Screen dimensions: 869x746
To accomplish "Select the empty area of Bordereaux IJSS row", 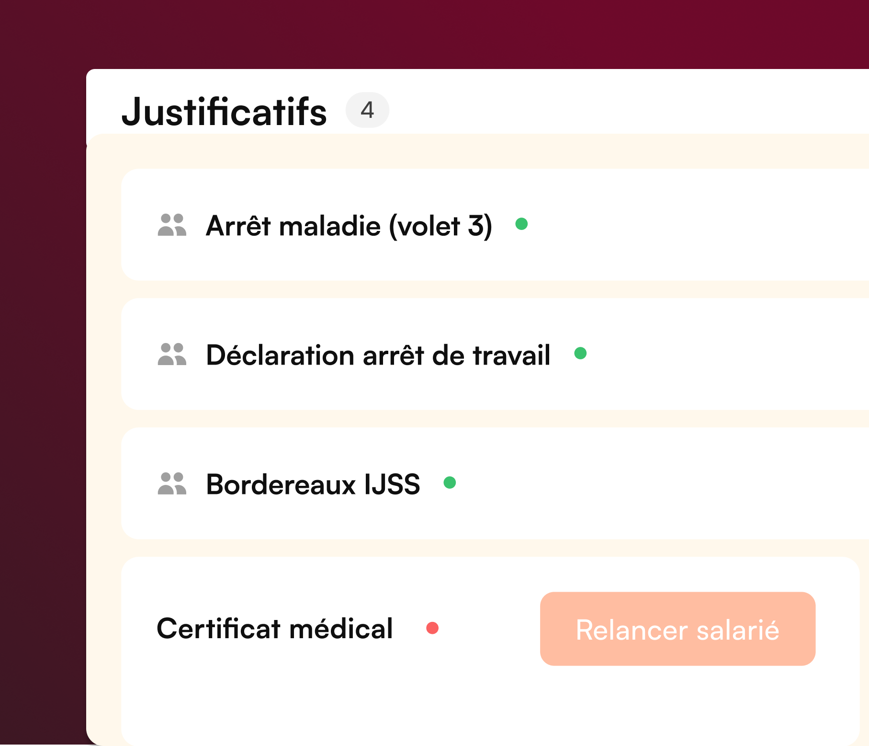I will pos(670,483).
